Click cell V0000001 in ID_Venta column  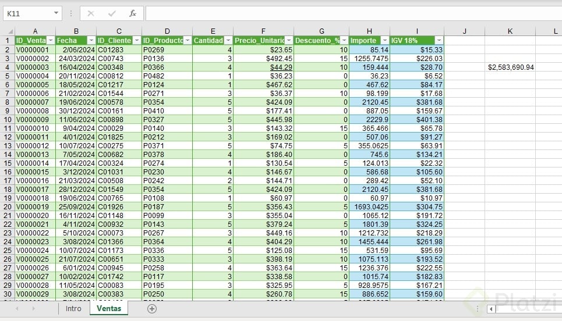(x=35, y=50)
